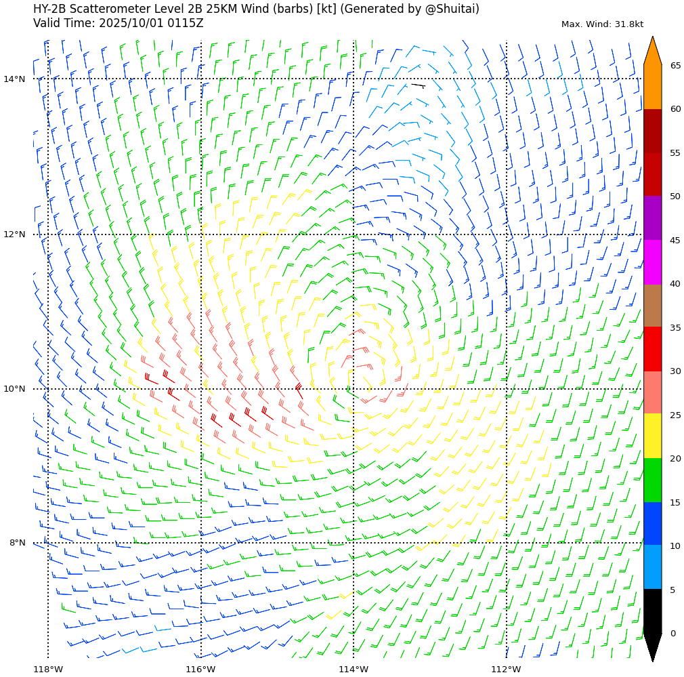Click the yellow 20–25 kt colorbar band
684x677 pixels.
[x=652, y=436]
